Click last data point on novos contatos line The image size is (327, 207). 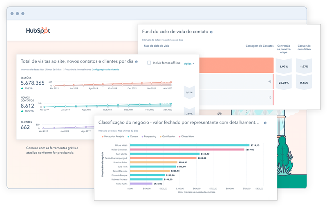tap(171, 104)
